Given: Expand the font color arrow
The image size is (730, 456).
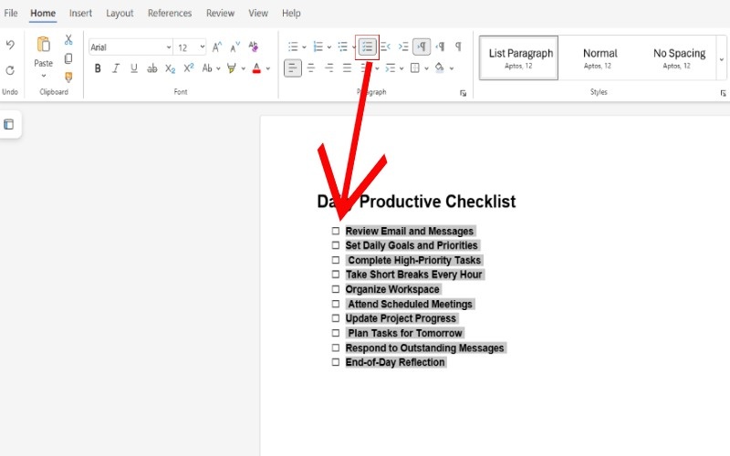Looking at the screenshot, I should (268, 69).
